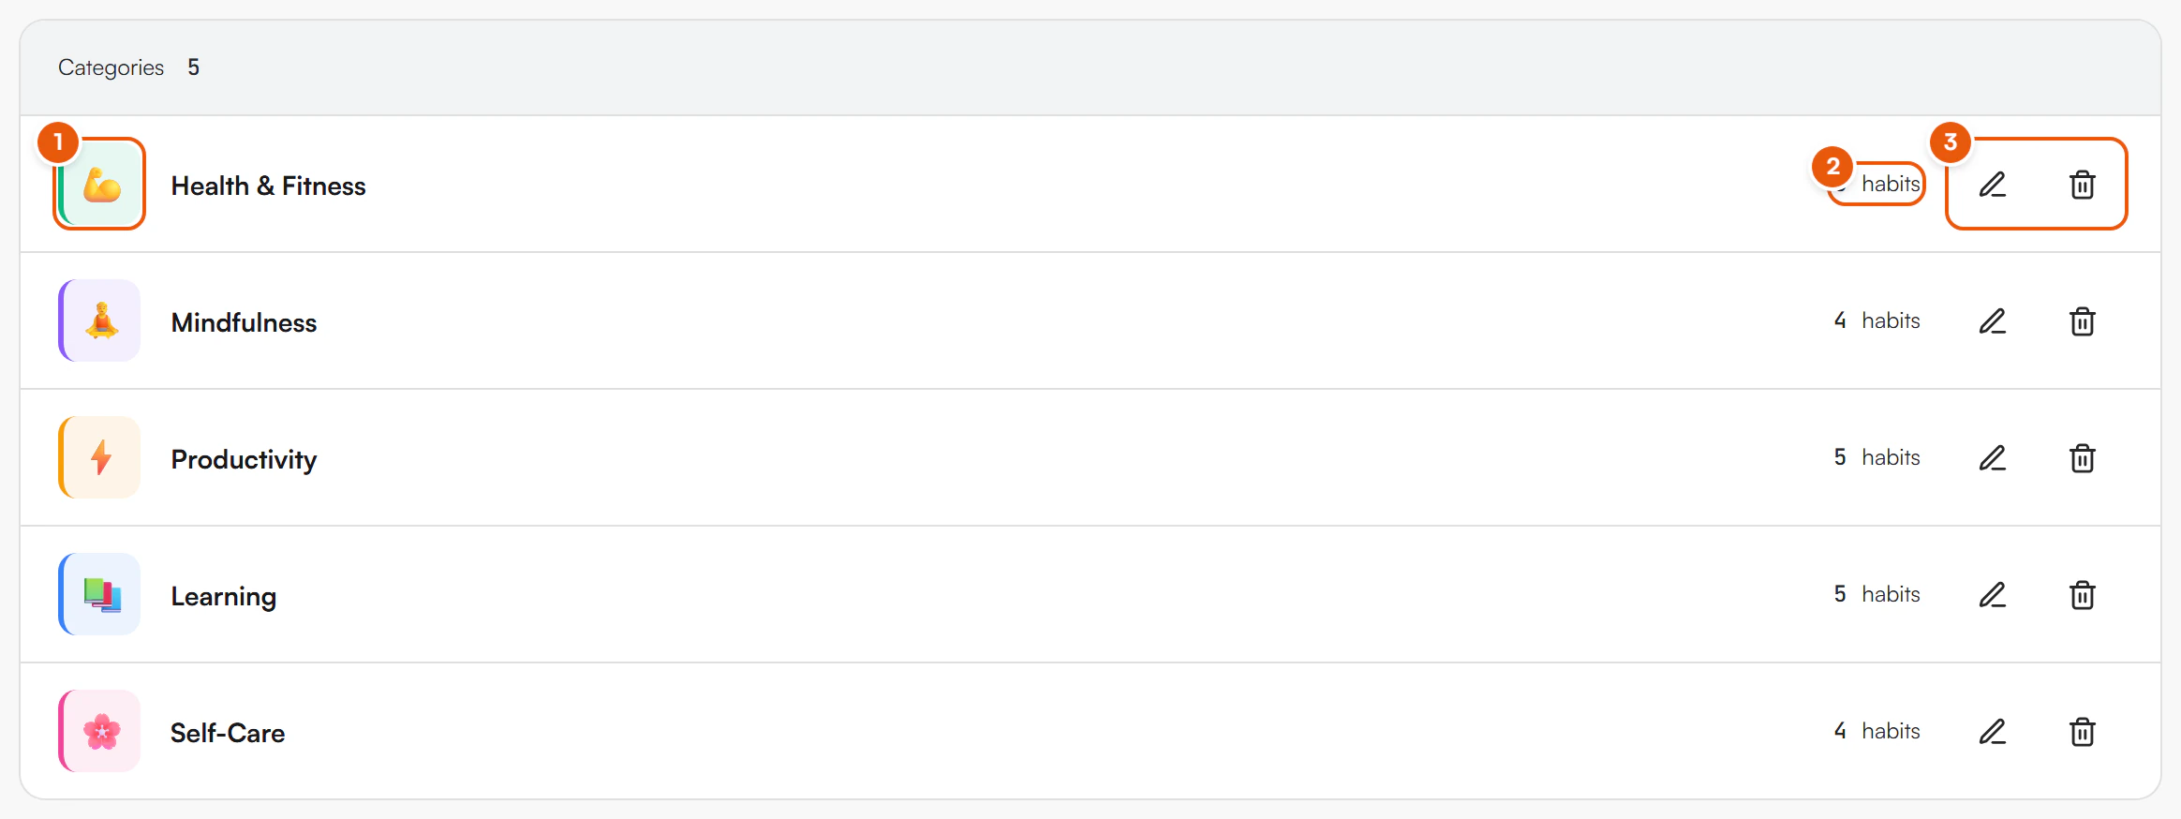Delete the Mindfulness category
This screenshot has height=819, width=2181.
pyautogui.click(x=2082, y=321)
